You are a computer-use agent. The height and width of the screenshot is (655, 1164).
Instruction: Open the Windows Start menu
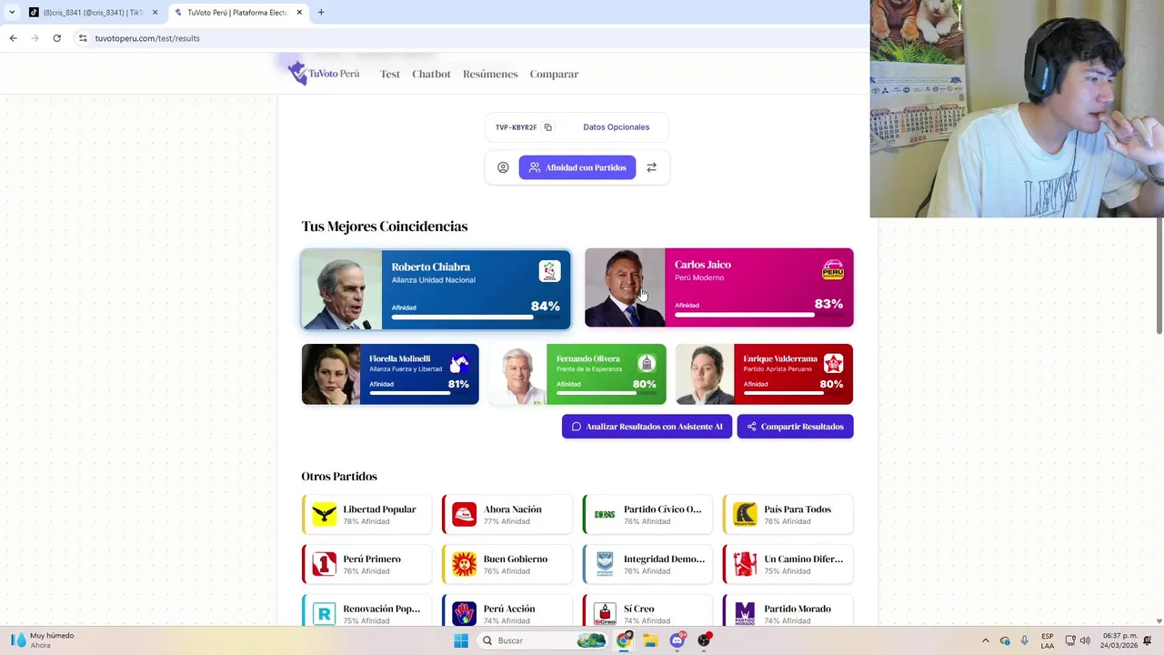tap(461, 640)
